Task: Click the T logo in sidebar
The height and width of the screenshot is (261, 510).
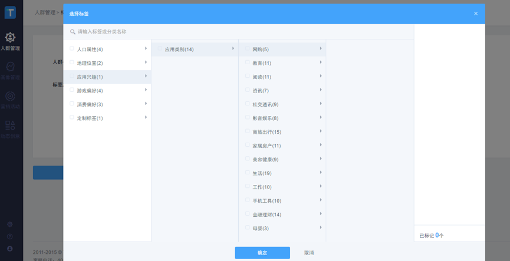Action: click(x=10, y=12)
